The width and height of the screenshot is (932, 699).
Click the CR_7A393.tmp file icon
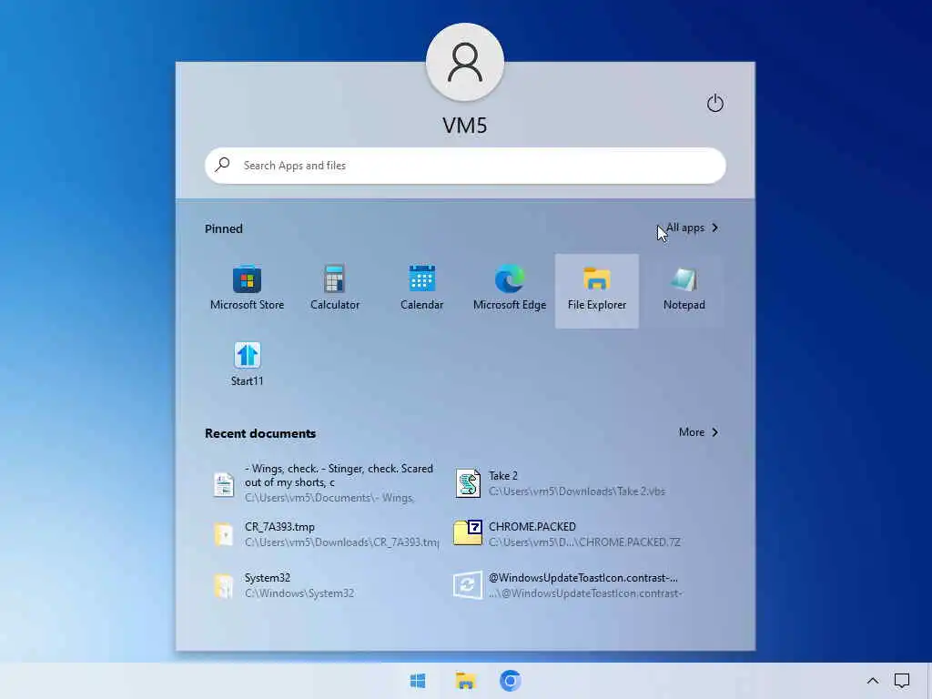pos(224,534)
